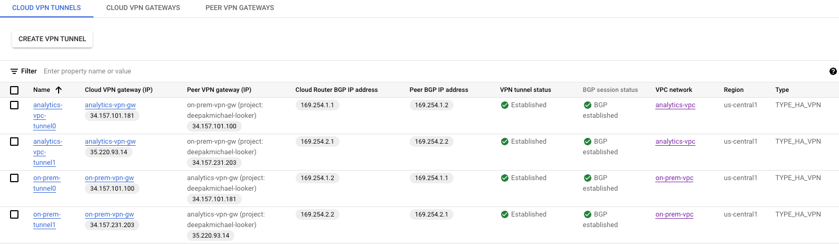Click BGP established check icon for analytics-vpc-tunnel1

click(x=587, y=142)
